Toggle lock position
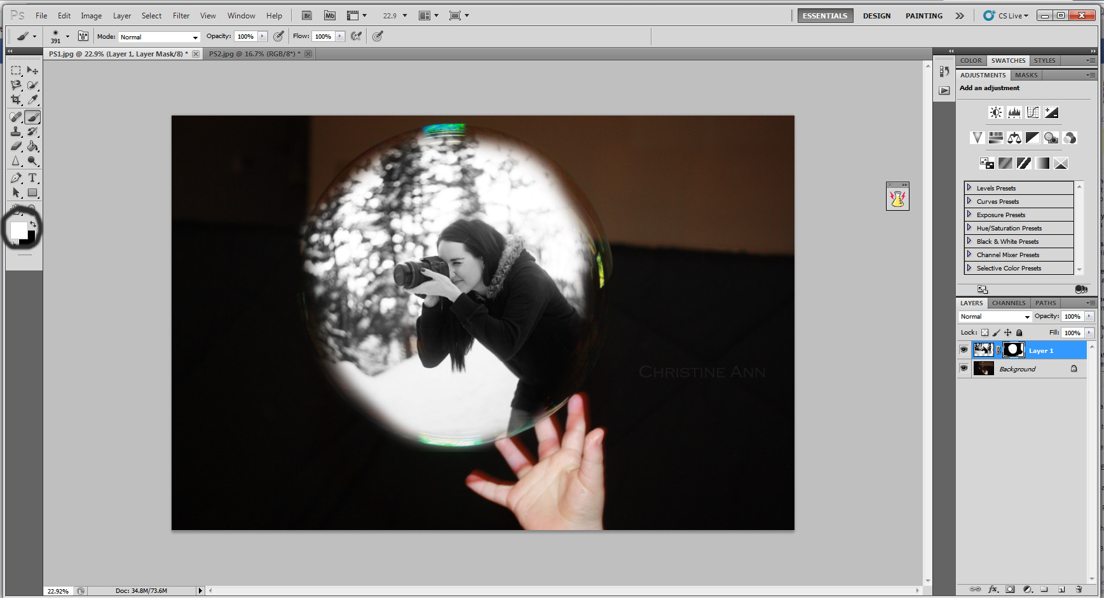Image resolution: width=1104 pixels, height=598 pixels. (x=1007, y=332)
